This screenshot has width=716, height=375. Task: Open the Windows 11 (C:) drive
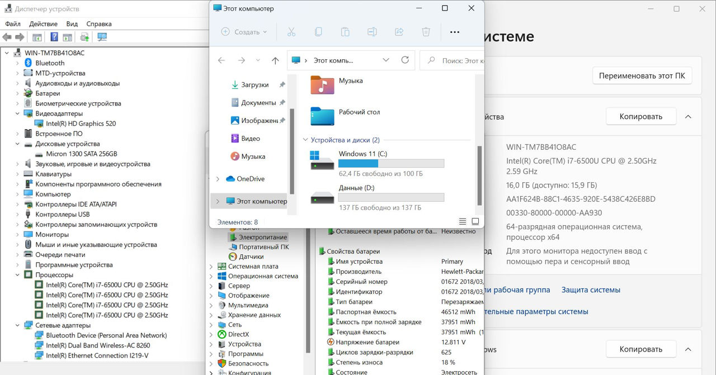point(362,154)
